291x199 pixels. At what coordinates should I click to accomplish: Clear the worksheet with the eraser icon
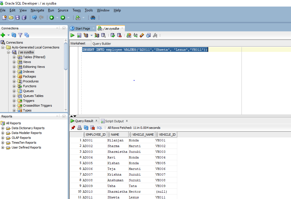142,35
